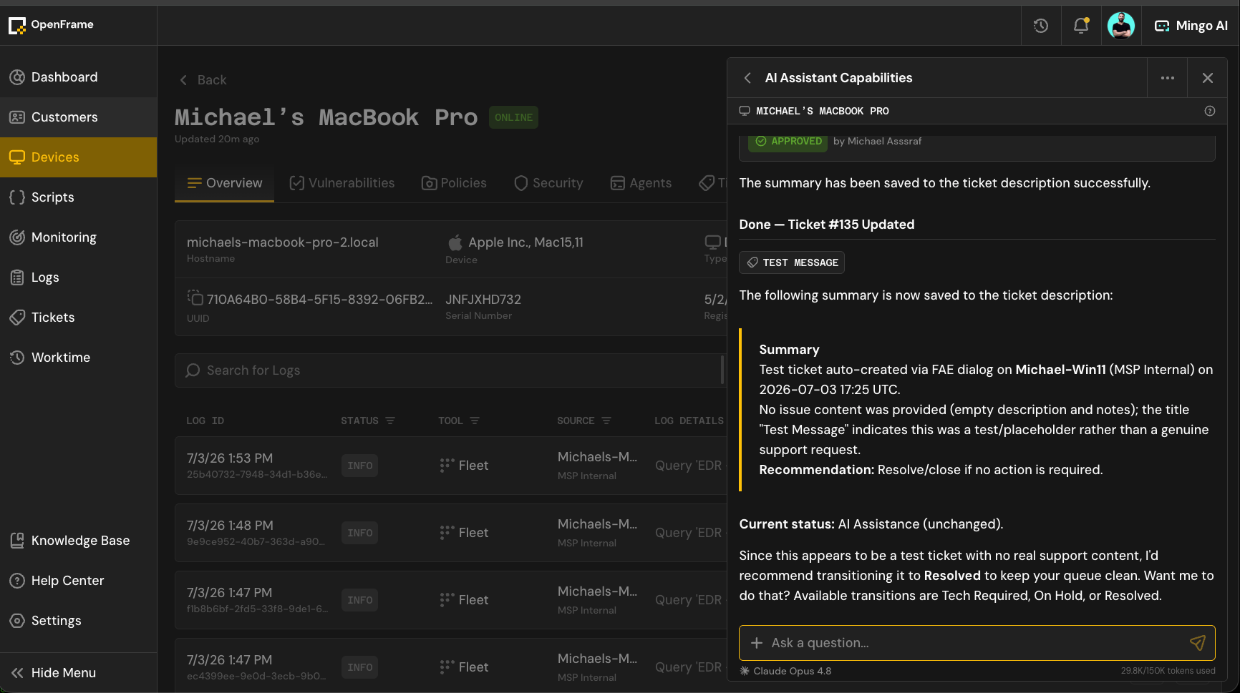Click the Ask a question input
The image size is (1240, 693).
(x=977, y=643)
